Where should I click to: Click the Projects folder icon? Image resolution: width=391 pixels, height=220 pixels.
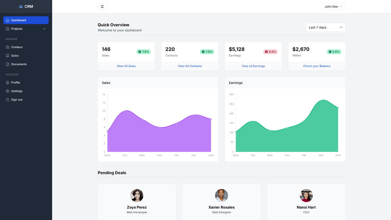(x=8, y=29)
